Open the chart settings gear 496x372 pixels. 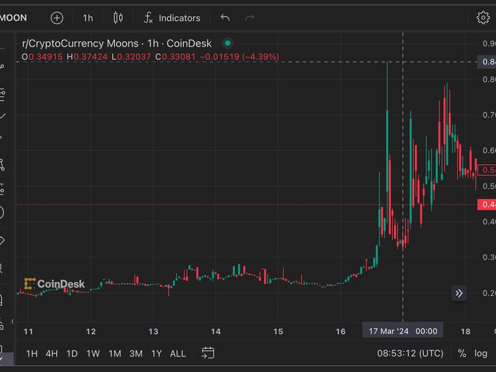click(483, 18)
